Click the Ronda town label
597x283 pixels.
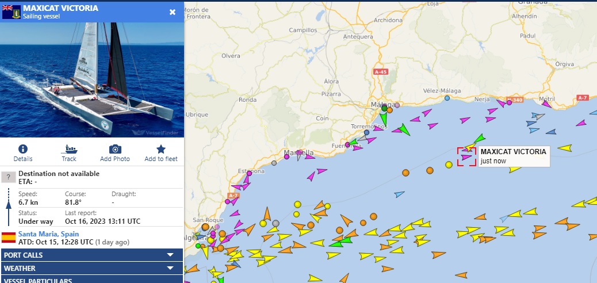(x=247, y=100)
